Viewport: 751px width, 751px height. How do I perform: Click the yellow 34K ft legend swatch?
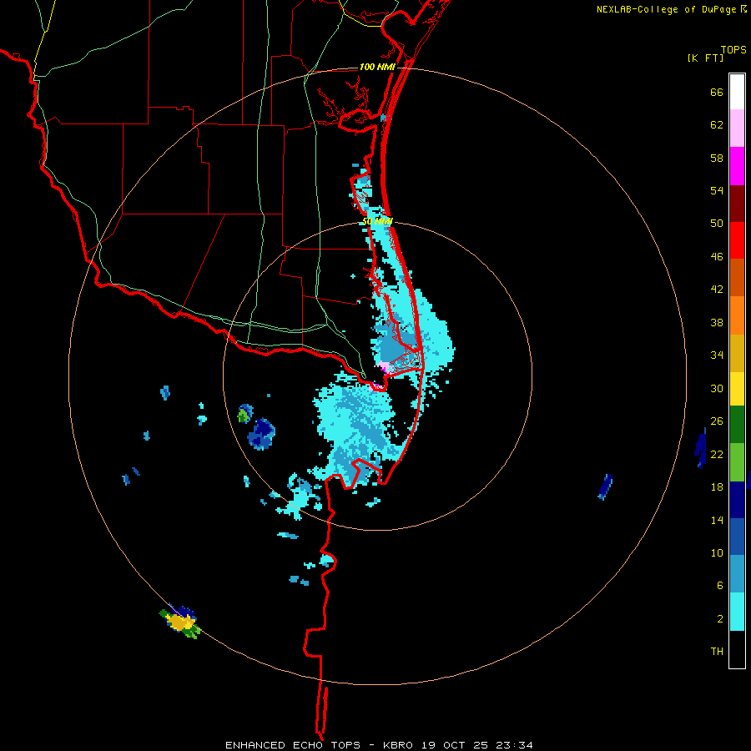pos(737,389)
